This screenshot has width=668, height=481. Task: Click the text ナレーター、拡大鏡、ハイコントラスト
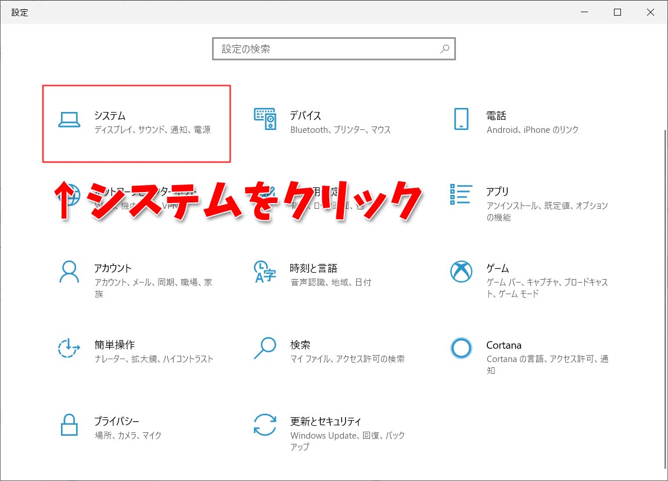[154, 359]
